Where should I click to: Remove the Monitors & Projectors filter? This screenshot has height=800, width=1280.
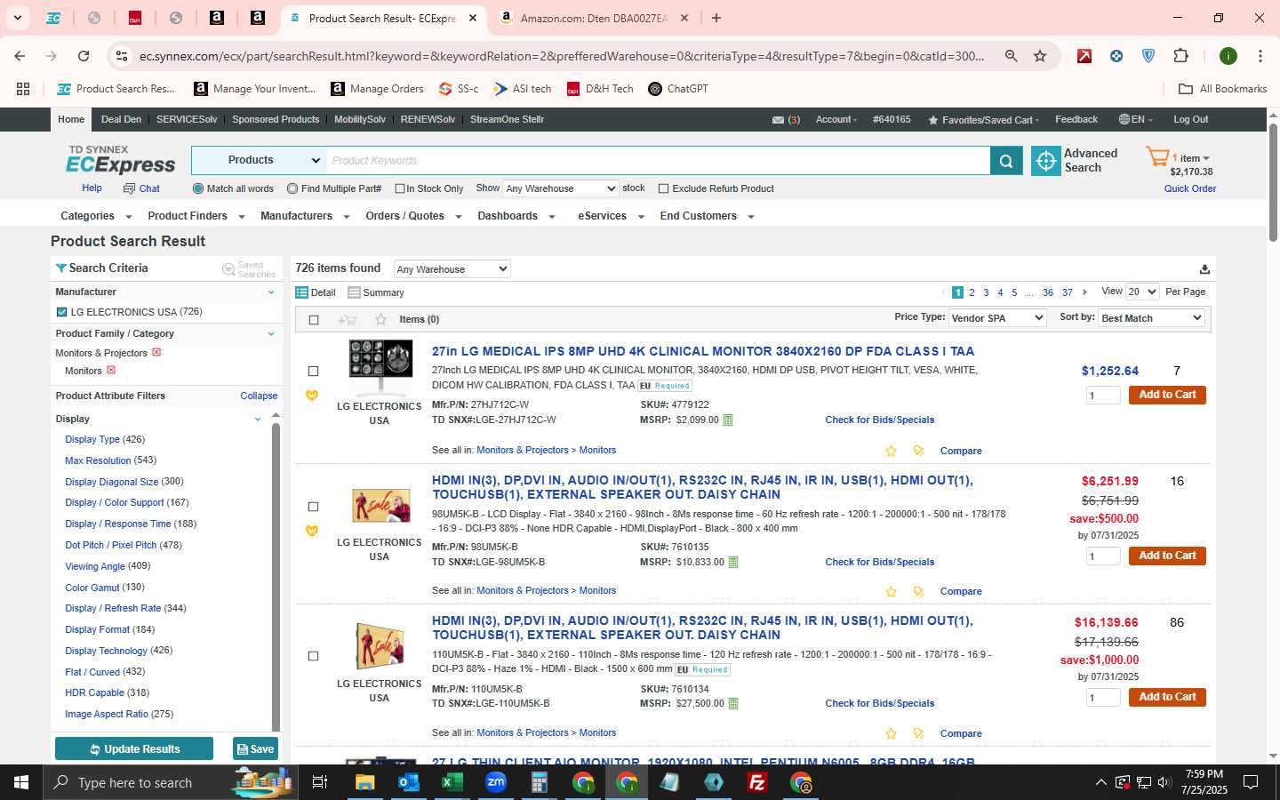[x=156, y=352]
